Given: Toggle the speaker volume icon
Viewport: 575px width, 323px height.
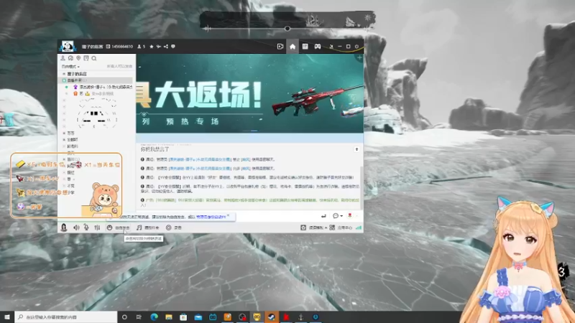Looking at the screenshot, I should (x=76, y=228).
